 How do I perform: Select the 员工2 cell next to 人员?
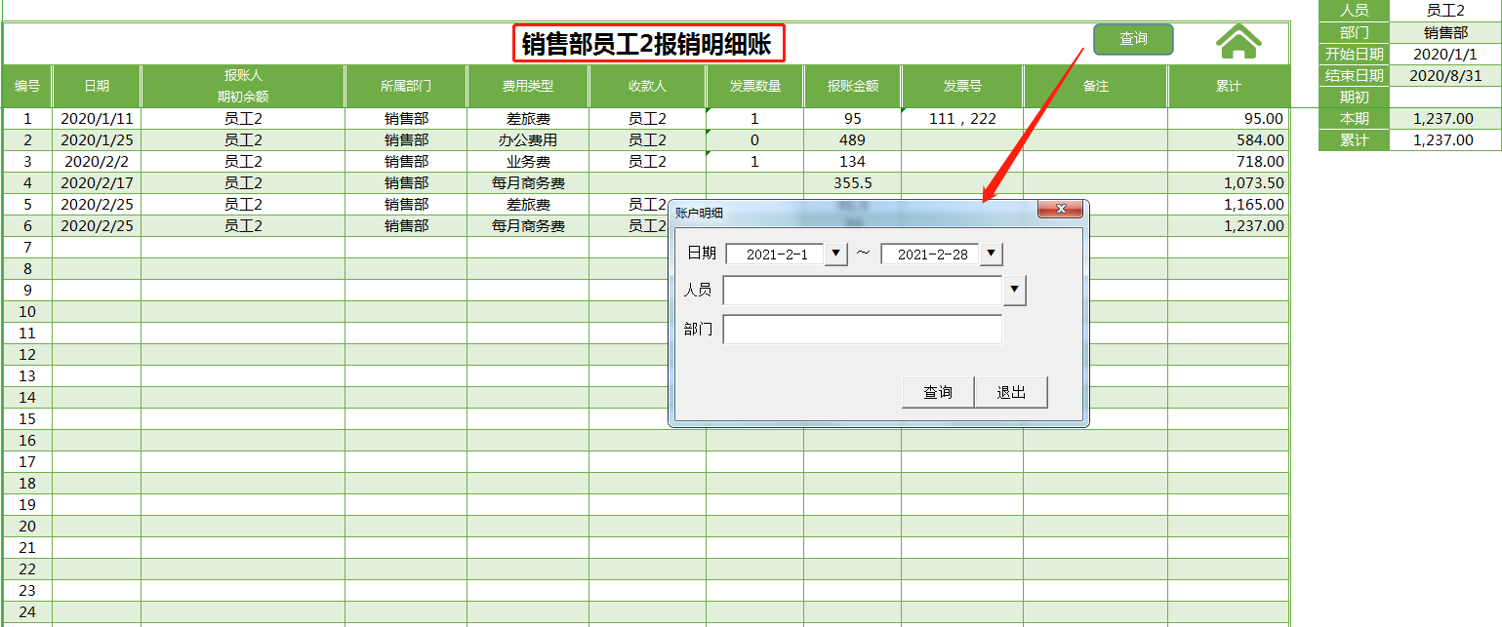(1446, 11)
